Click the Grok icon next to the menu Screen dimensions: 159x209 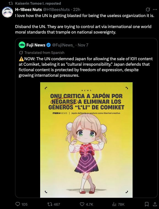(x=148, y=10)
